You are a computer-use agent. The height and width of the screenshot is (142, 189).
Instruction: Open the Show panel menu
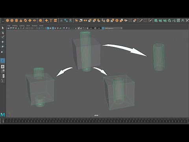[28, 26]
